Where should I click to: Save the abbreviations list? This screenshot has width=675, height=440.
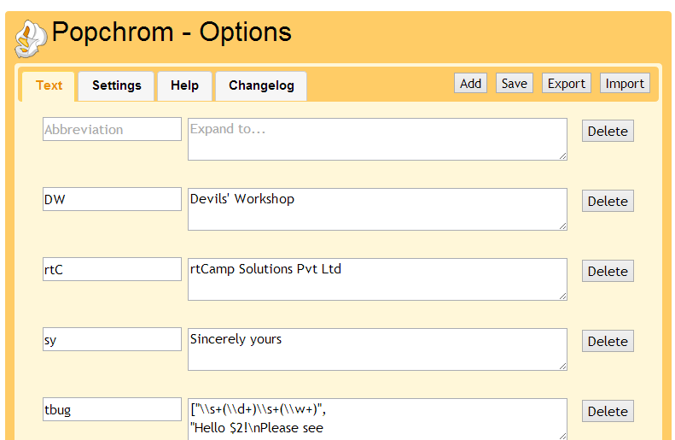click(515, 83)
